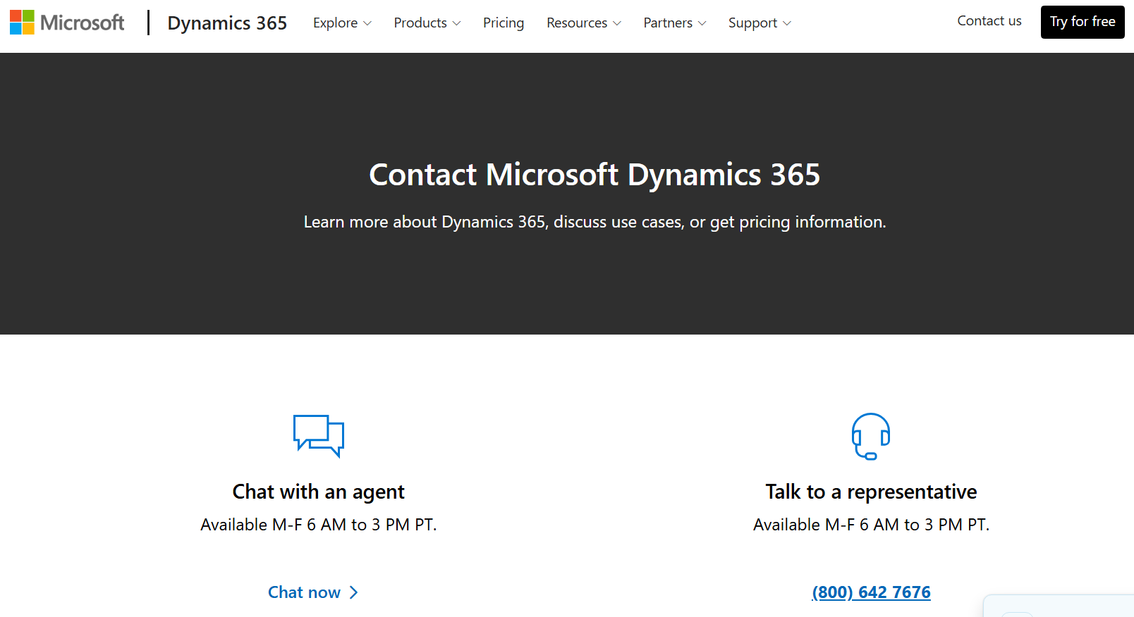Click the Microsoft logo

coord(67,23)
